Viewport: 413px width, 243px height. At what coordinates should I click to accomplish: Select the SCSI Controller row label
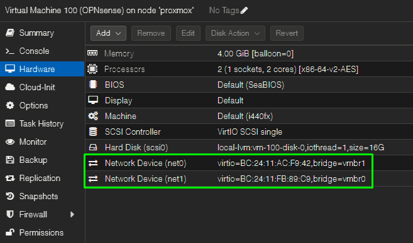133,132
